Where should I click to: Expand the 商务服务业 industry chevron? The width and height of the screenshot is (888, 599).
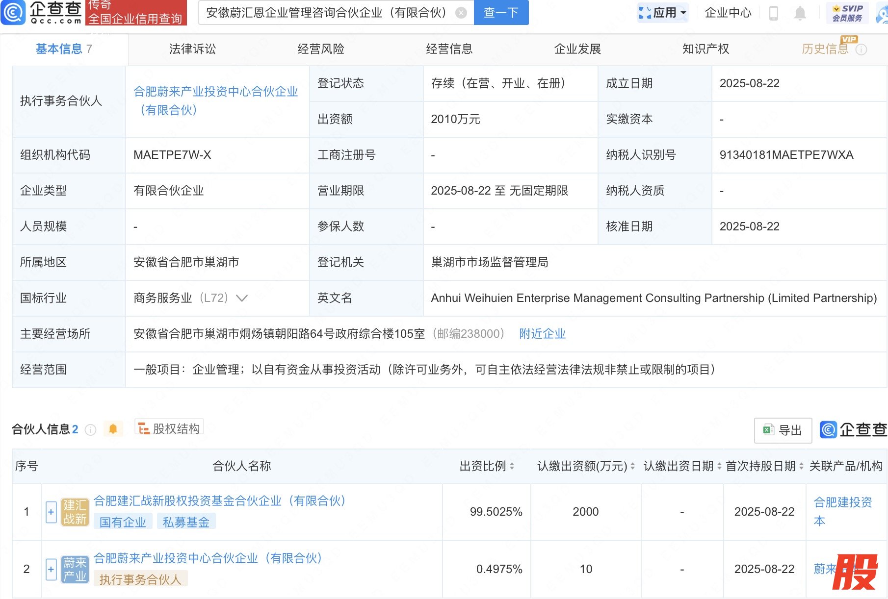pos(242,298)
